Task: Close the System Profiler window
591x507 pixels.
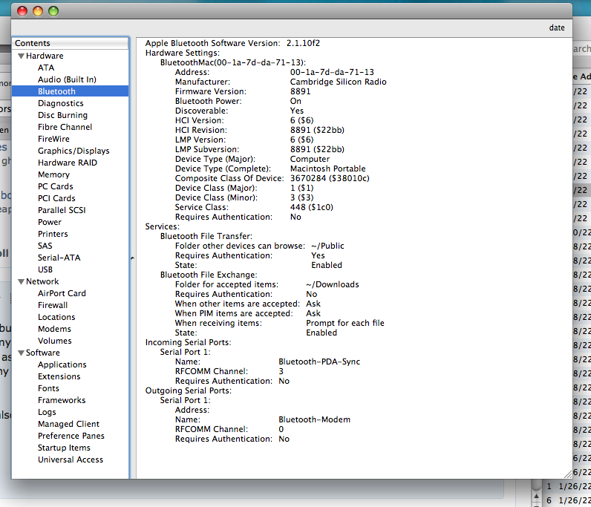Action: click(x=22, y=11)
